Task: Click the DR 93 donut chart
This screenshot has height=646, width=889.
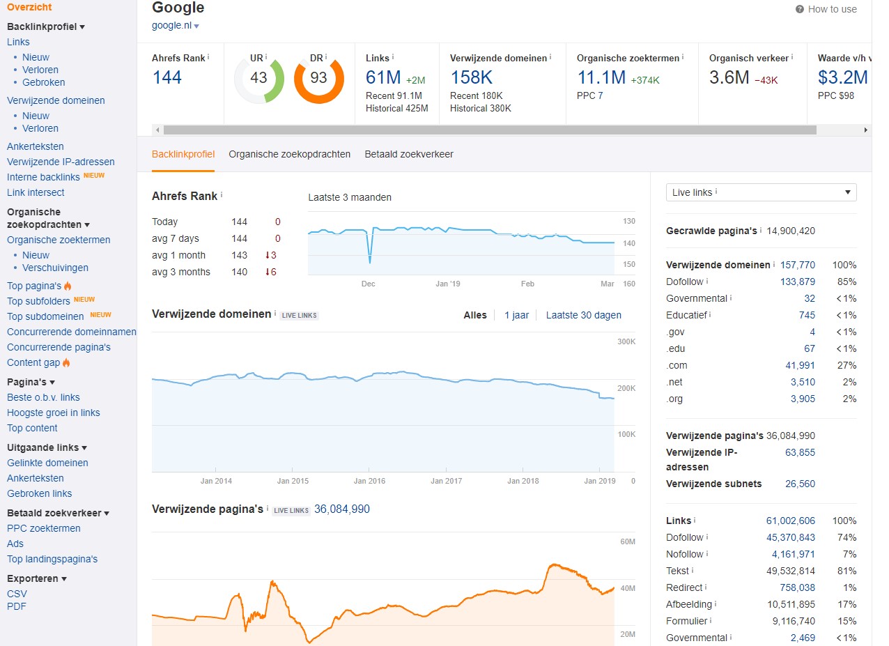Action: [318, 78]
